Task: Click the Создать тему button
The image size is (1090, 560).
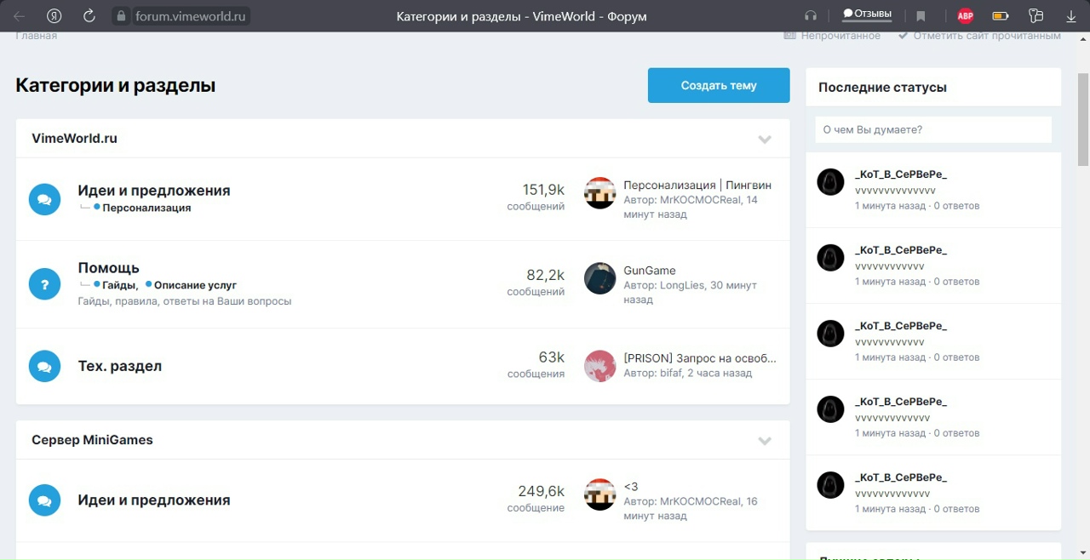Action: point(718,86)
